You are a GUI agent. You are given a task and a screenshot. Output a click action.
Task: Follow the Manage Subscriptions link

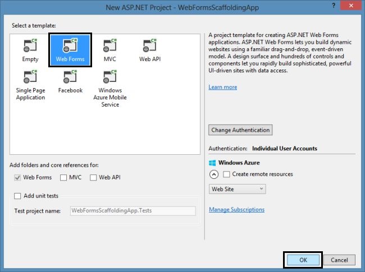click(237, 210)
